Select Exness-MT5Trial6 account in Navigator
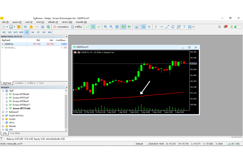243x162 pixels. pyautogui.click(x=21, y=108)
